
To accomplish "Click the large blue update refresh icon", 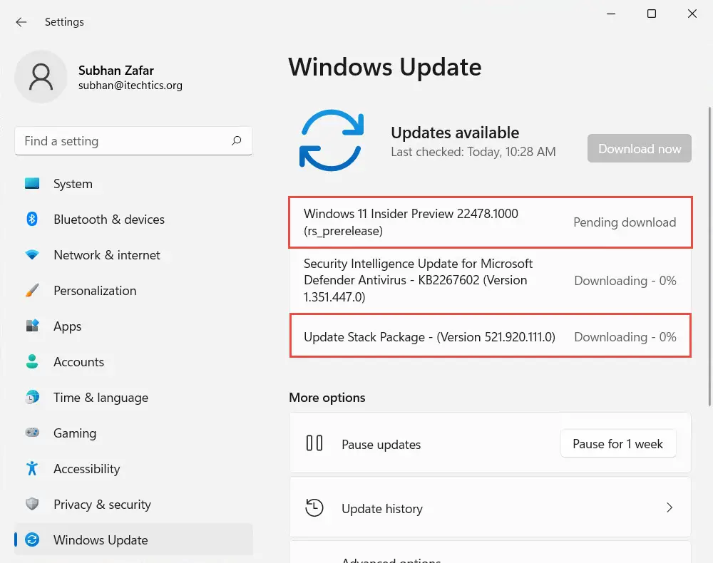I will click(332, 140).
